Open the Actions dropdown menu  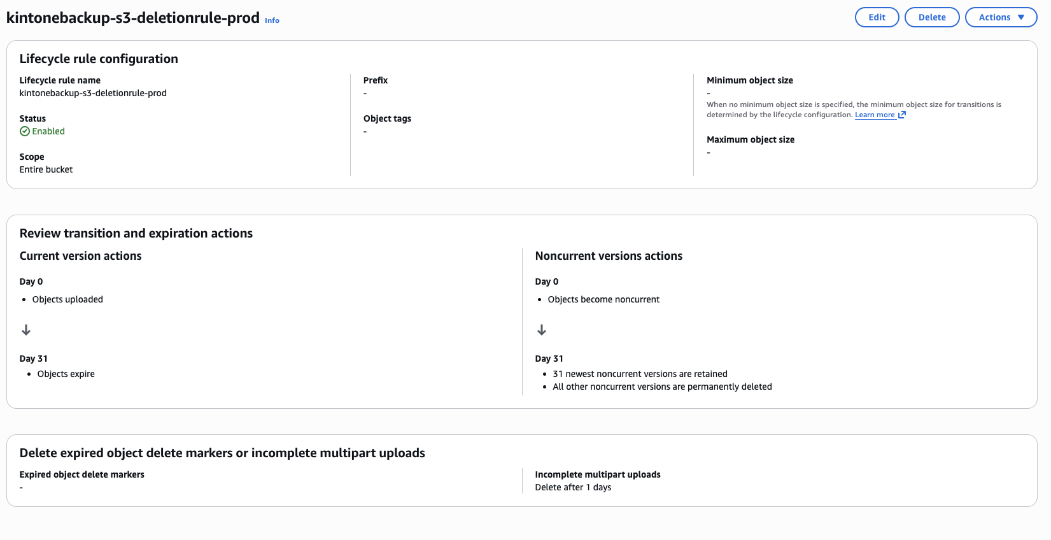pos(1001,17)
